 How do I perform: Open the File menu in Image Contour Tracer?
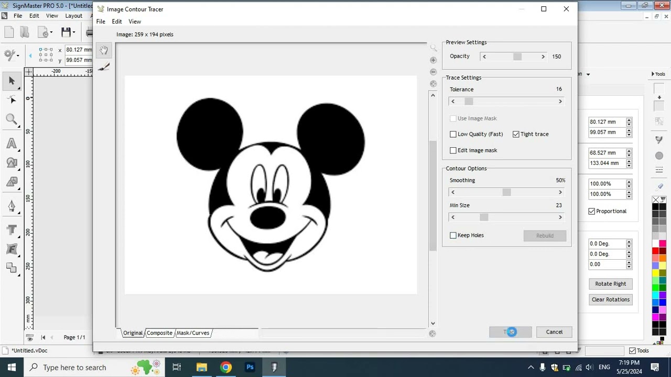(x=101, y=21)
